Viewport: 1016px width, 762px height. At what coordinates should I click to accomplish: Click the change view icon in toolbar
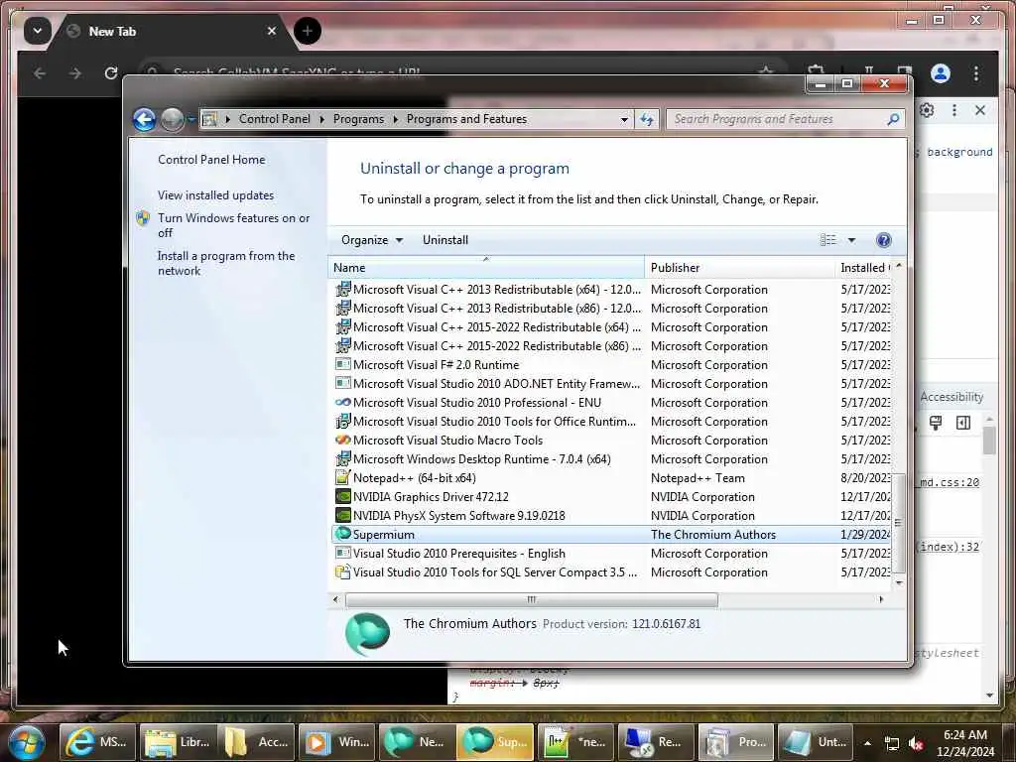828,240
